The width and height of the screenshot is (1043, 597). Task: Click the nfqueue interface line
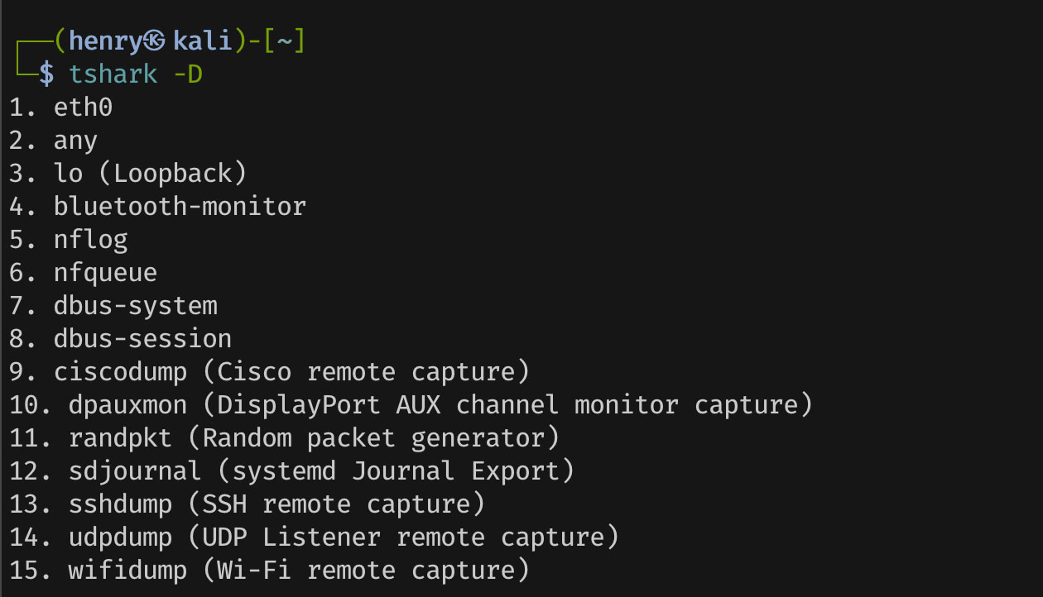[x=105, y=273]
